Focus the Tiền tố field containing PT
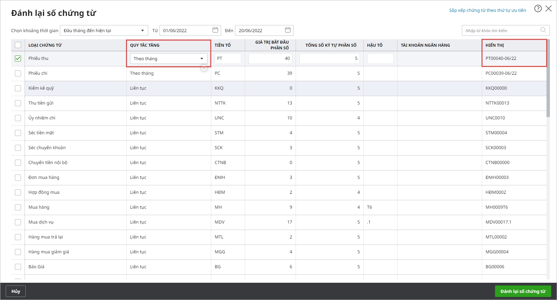 click(x=228, y=59)
